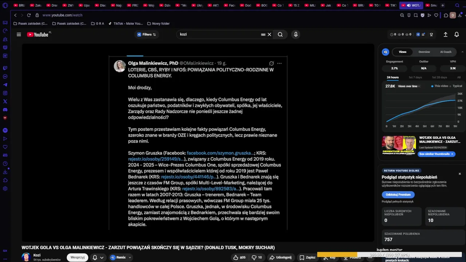Open the D profile avatar

(453, 15)
